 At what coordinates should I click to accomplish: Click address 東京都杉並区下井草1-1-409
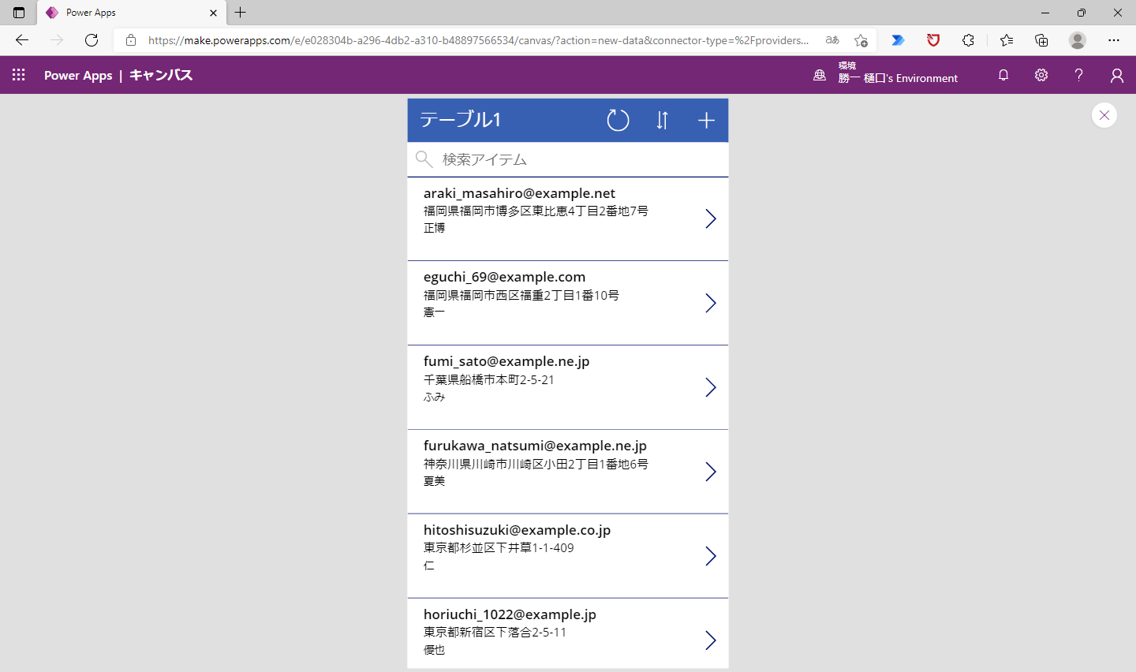coord(499,547)
